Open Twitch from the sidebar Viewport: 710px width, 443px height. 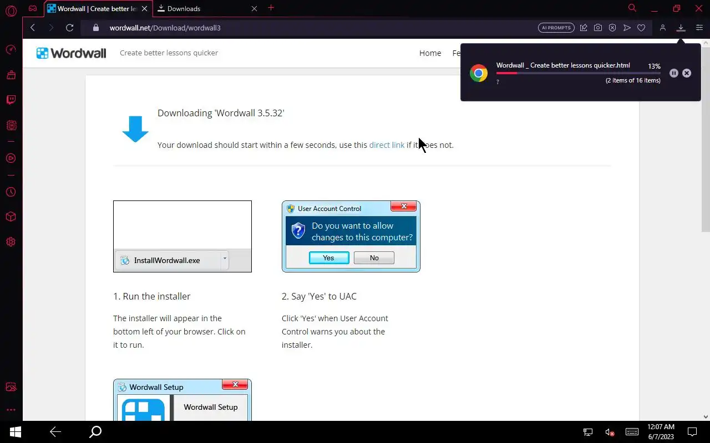click(x=11, y=100)
